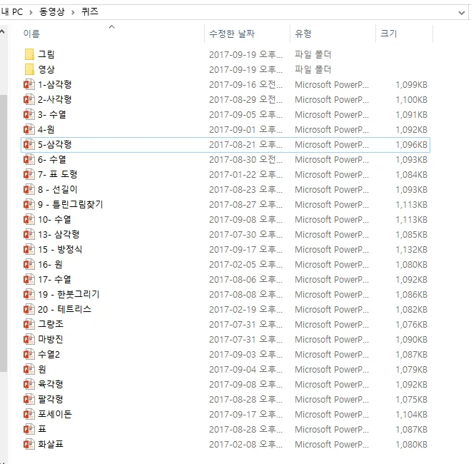Select the 7- 표 도형 file icon
Viewport: 471px width, 464px height.
(x=29, y=175)
